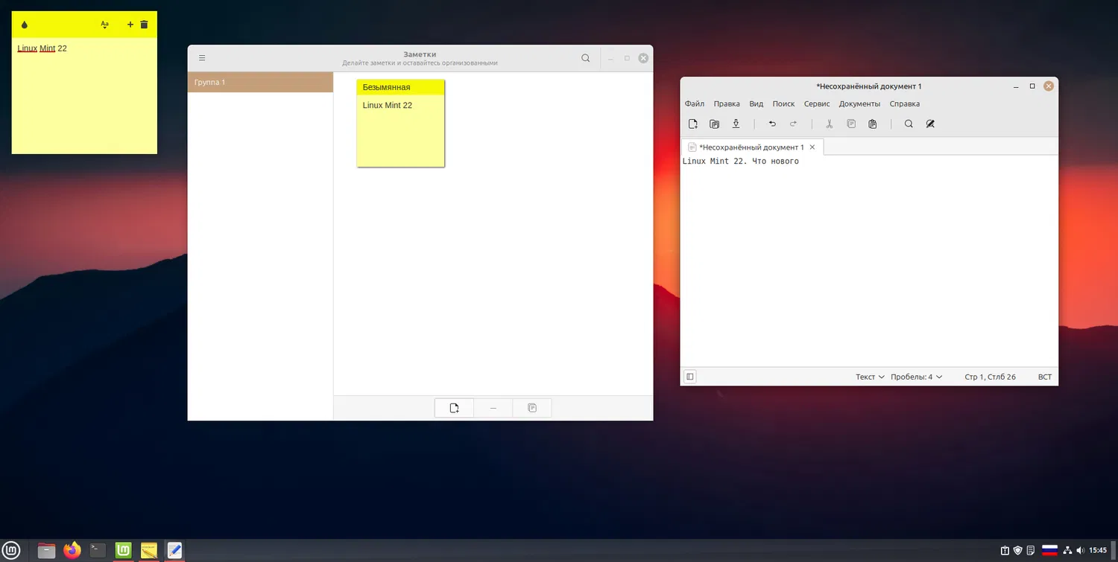
Task: Open the calendar from the 15:45 clock
Action: (x=1098, y=551)
